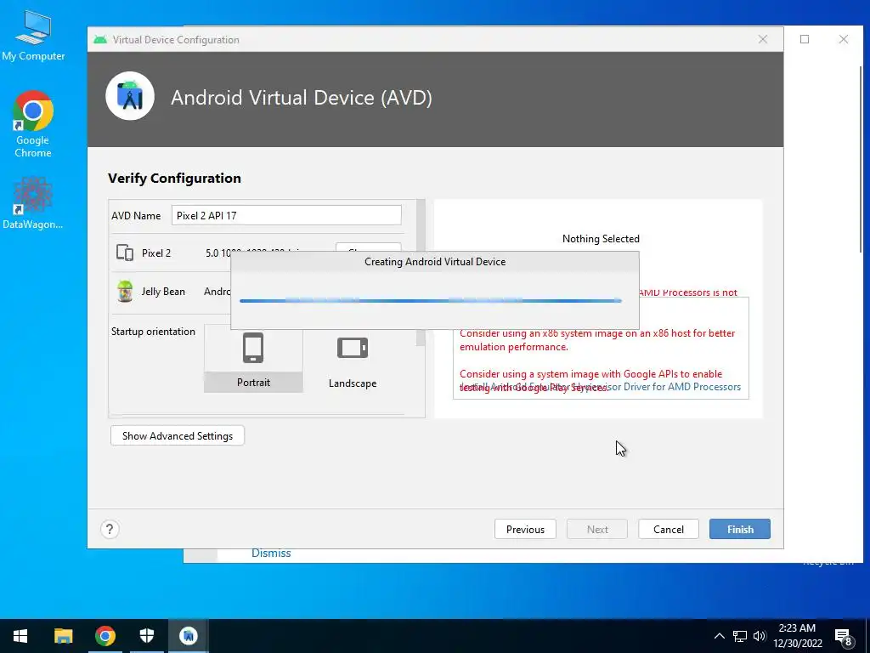Viewport: 870px width, 653px height.
Task: Click the Android icon in dialog title bar
Action: coord(100,39)
